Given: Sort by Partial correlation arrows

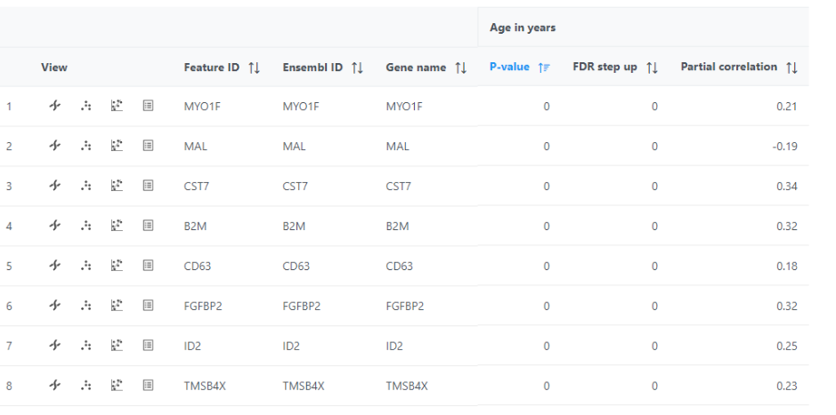Looking at the screenshot, I should [x=791, y=67].
